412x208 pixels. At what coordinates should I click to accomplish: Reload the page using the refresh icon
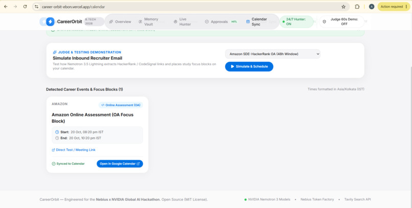25,7
